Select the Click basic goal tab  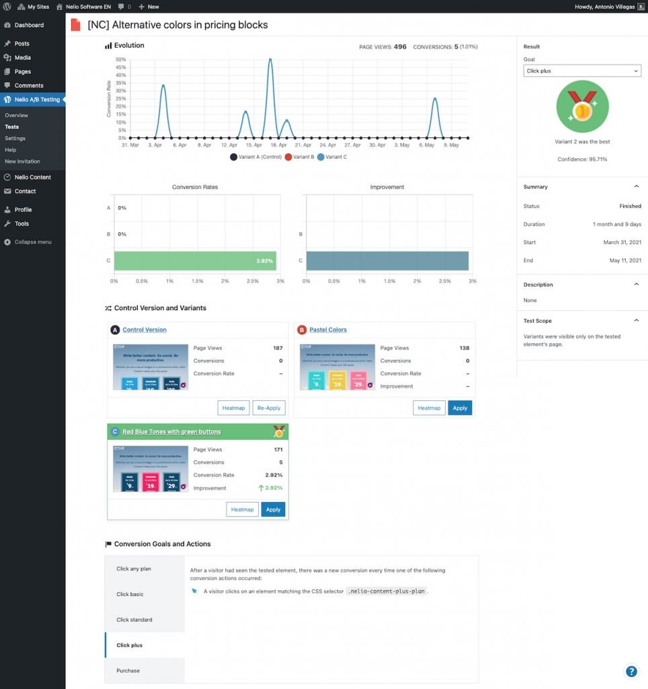tap(145, 594)
